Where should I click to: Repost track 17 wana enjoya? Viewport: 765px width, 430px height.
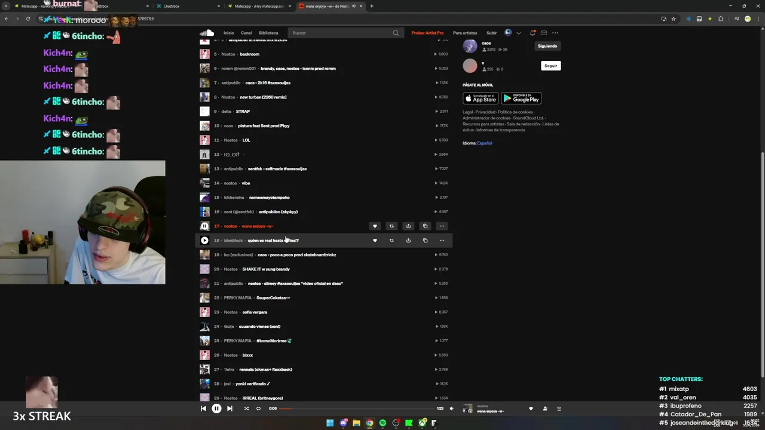click(391, 226)
